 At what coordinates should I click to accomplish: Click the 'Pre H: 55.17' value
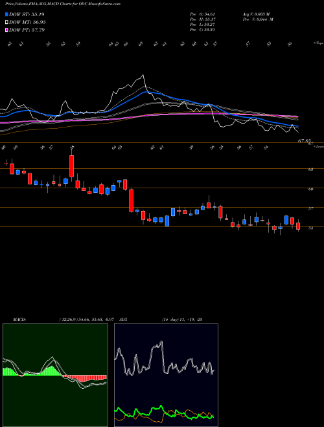pos(203,19)
